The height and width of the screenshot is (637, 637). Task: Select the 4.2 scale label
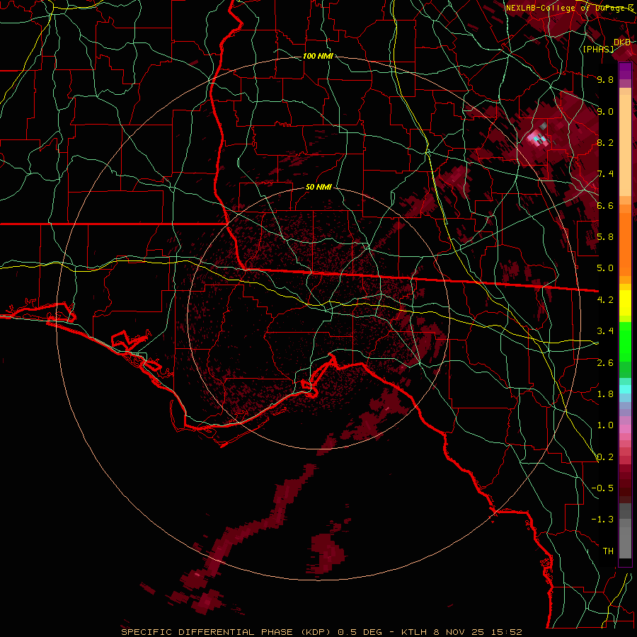point(605,300)
